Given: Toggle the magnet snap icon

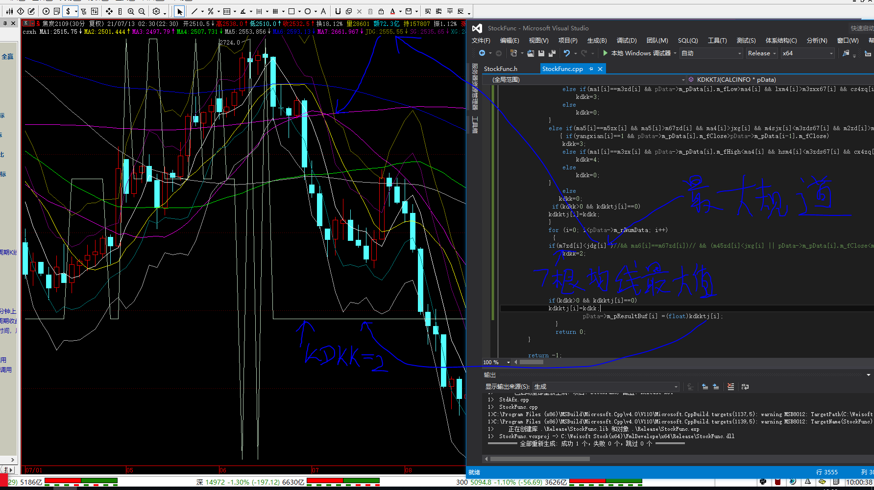Looking at the screenshot, I should (x=338, y=11).
